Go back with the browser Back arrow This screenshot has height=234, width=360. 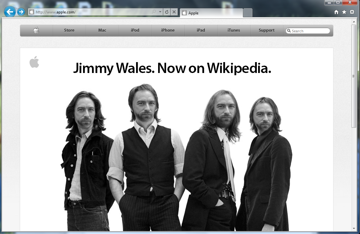point(10,12)
